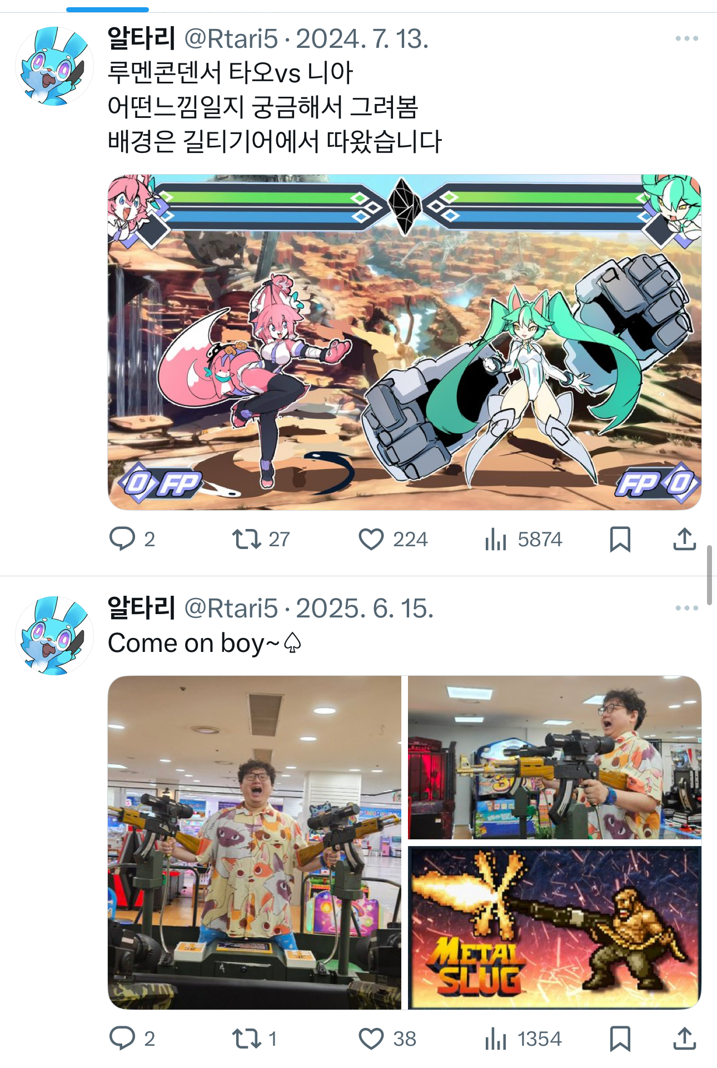This screenshot has width=717, height=1068.
Task: Open more options for the 2024 post
Action: (686, 38)
